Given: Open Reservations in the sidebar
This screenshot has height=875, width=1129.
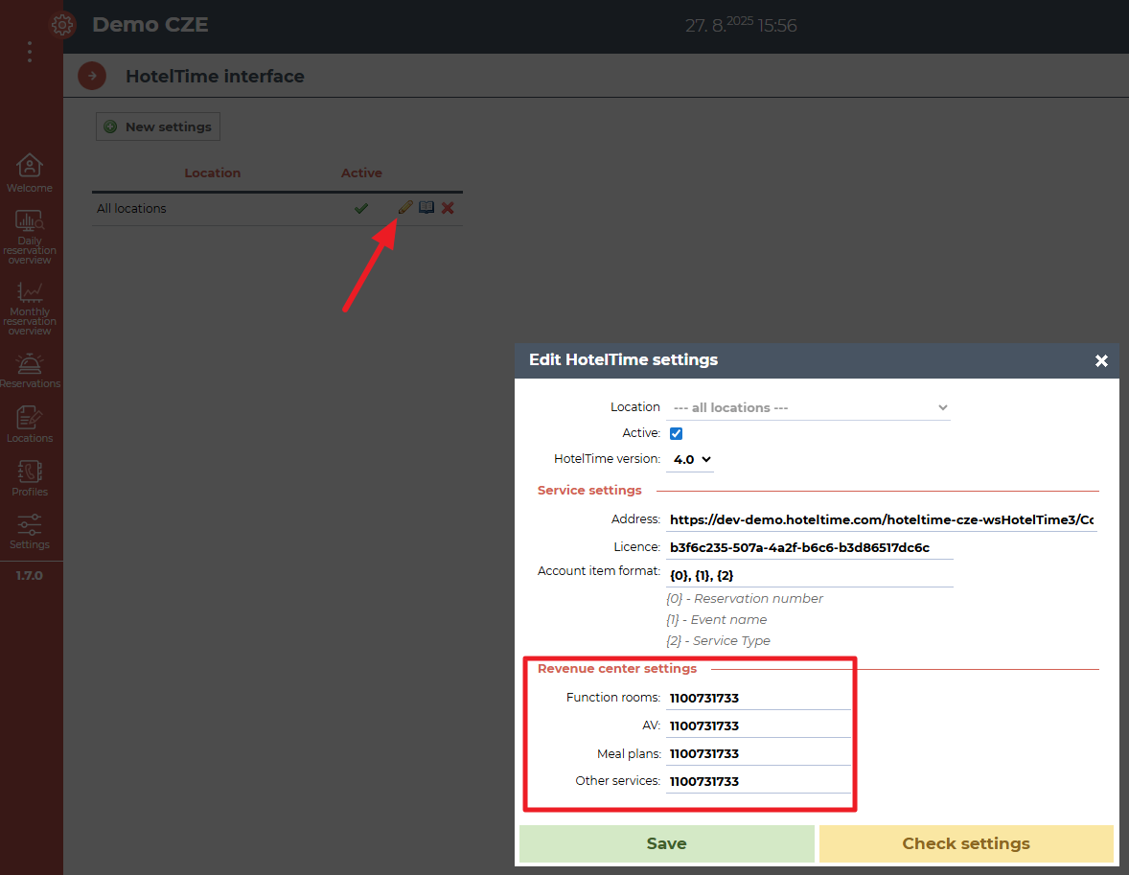Looking at the screenshot, I should (30, 371).
